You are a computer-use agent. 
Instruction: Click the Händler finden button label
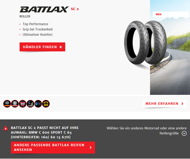coord(40,47)
